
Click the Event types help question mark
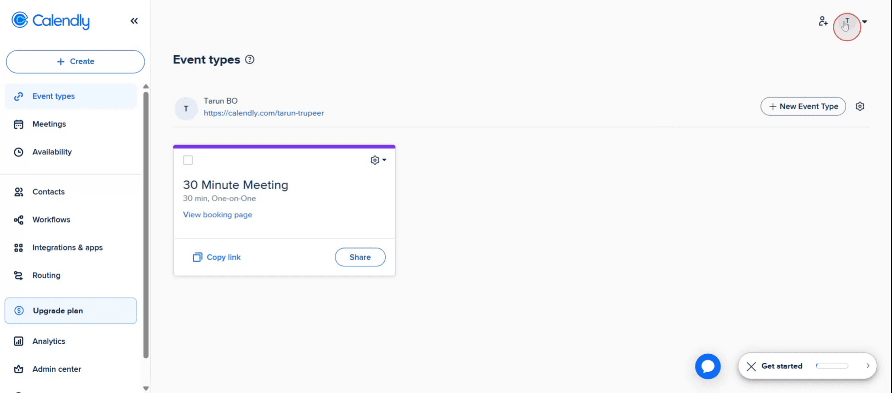(x=250, y=60)
